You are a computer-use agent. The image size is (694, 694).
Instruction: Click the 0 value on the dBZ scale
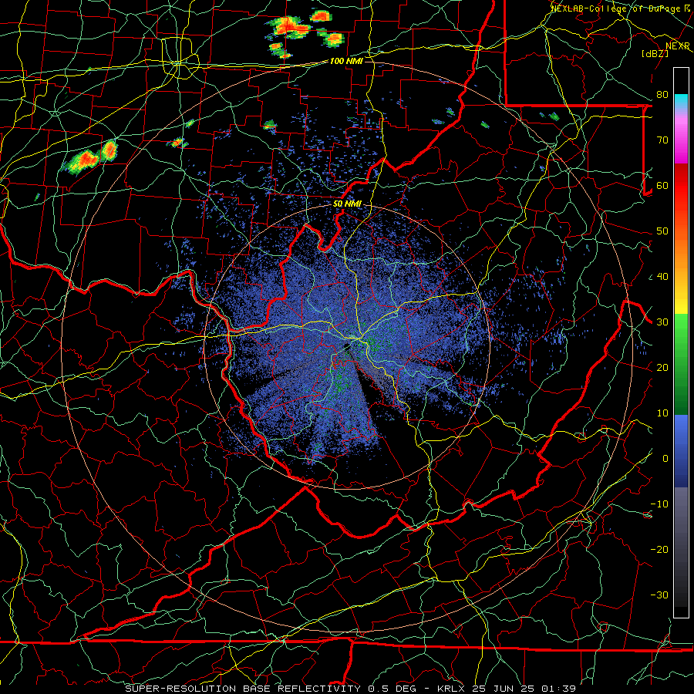coord(665,459)
